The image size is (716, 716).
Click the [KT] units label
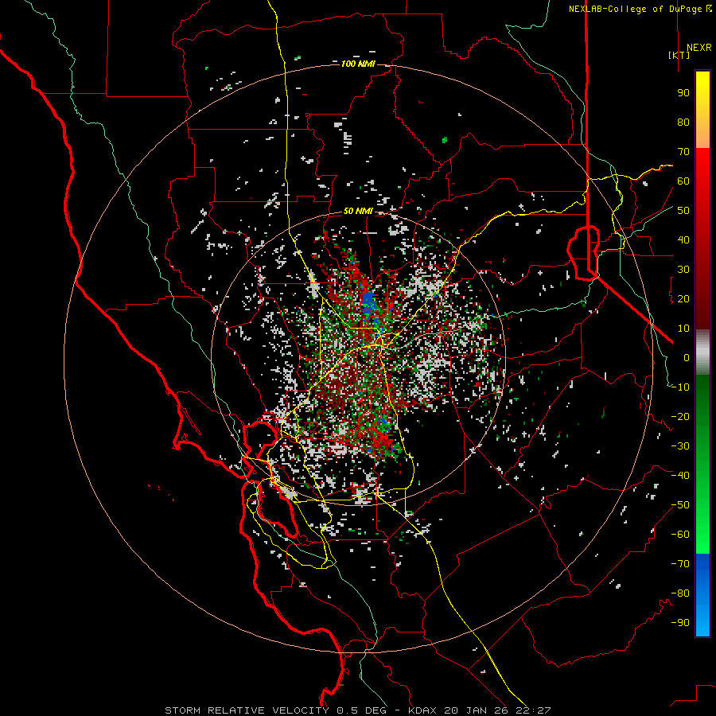pyautogui.click(x=679, y=55)
